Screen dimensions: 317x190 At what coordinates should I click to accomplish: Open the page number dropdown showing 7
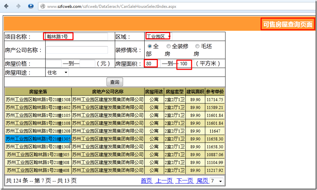click(217, 181)
